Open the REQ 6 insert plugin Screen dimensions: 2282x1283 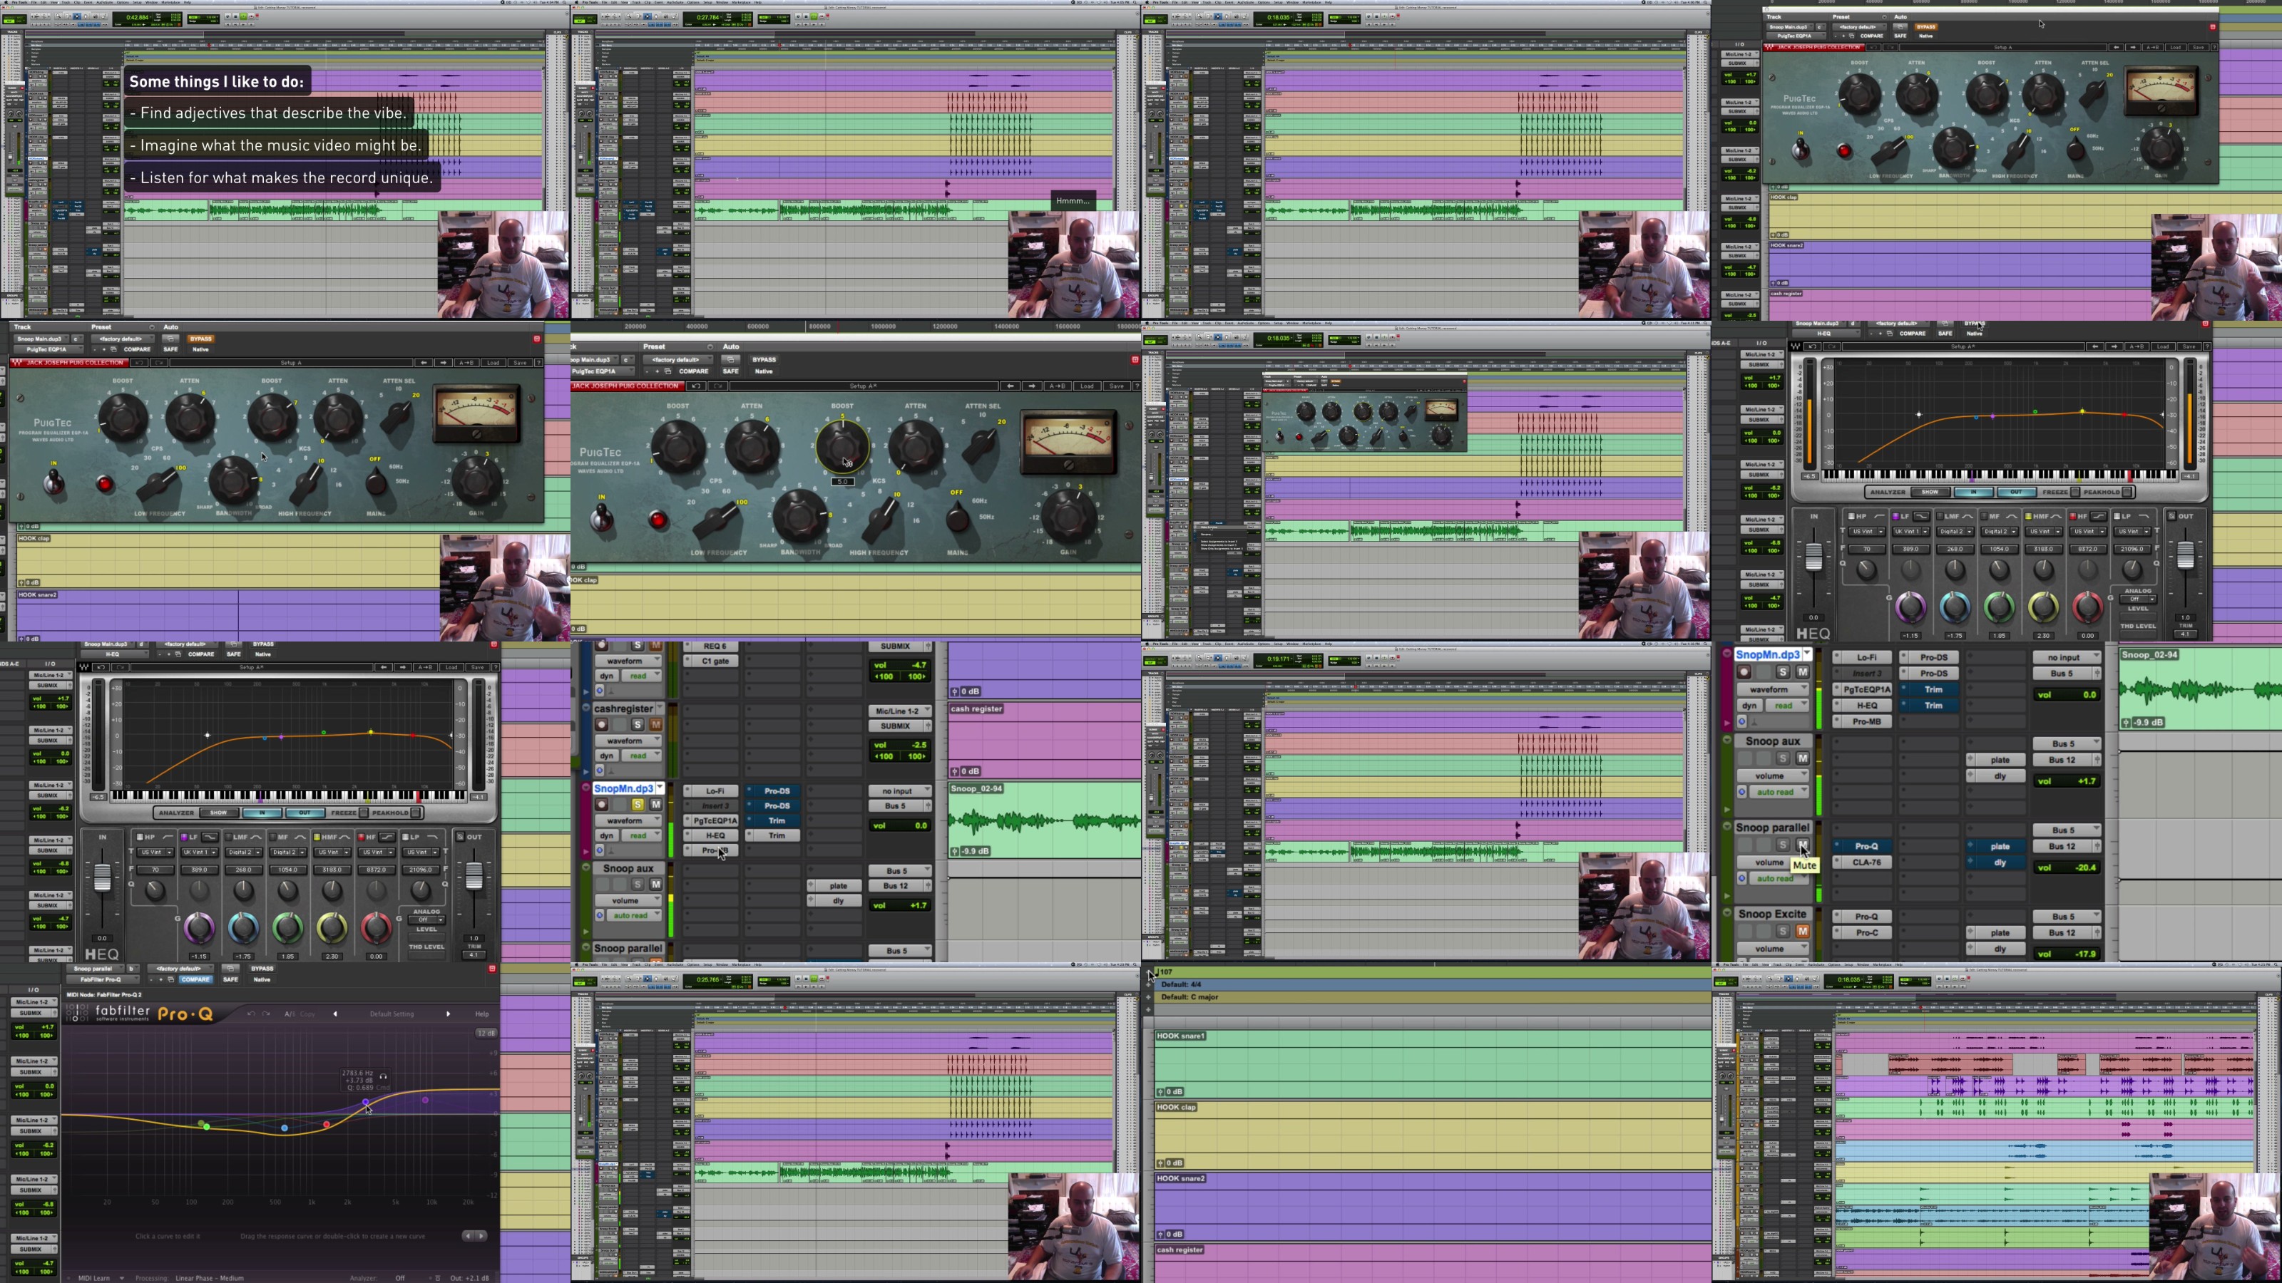tap(715, 646)
